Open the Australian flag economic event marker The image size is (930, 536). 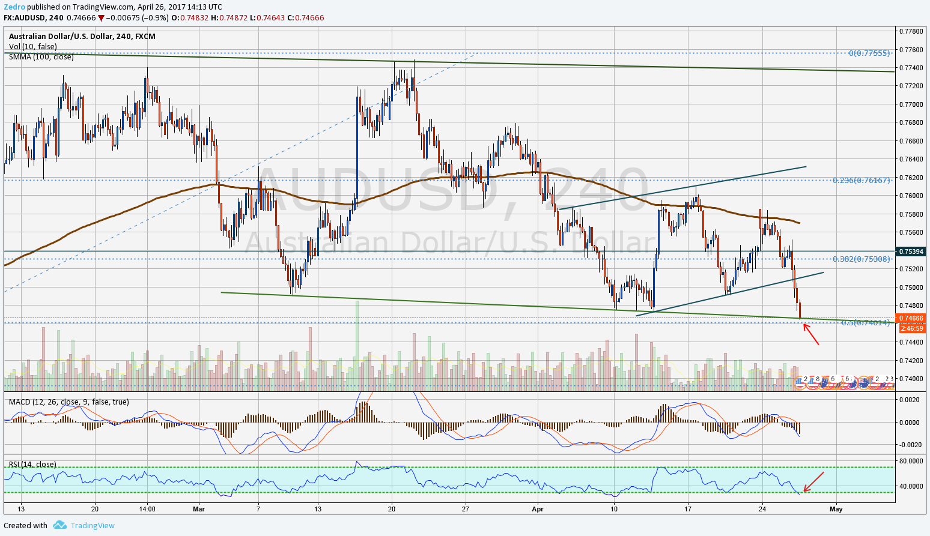click(863, 383)
